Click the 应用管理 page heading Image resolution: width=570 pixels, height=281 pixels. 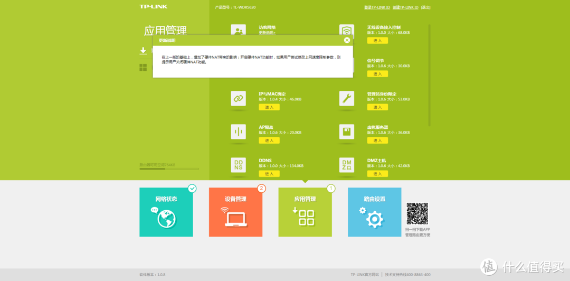point(165,31)
